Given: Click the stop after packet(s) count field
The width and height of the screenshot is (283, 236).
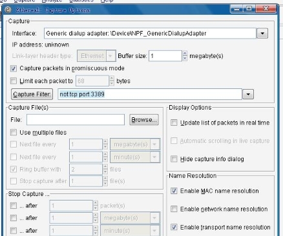Looking at the screenshot, I should [71, 206].
